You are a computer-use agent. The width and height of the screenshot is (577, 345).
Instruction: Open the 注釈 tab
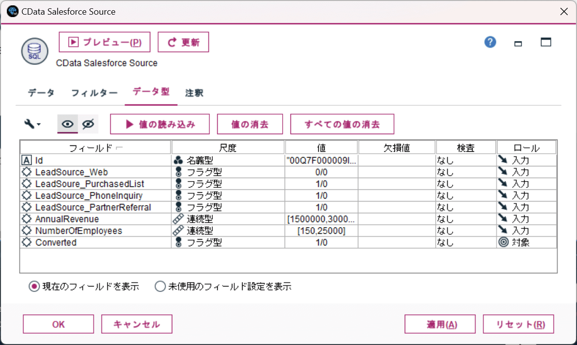pyautogui.click(x=194, y=93)
